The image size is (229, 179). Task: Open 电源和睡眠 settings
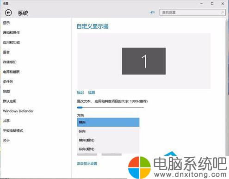tap(11, 72)
